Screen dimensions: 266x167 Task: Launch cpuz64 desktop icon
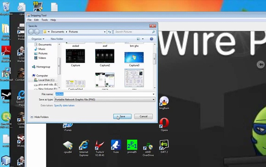click(x=68, y=147)
